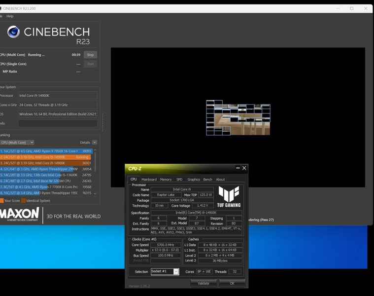This screenshot has height=296, width=374.
Task: Switch to the Graphics tab in CPU-Z
Action: (194, 180)
